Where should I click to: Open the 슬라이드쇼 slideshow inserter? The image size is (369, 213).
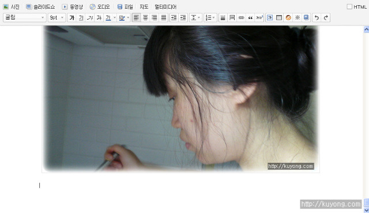point(40,7)
